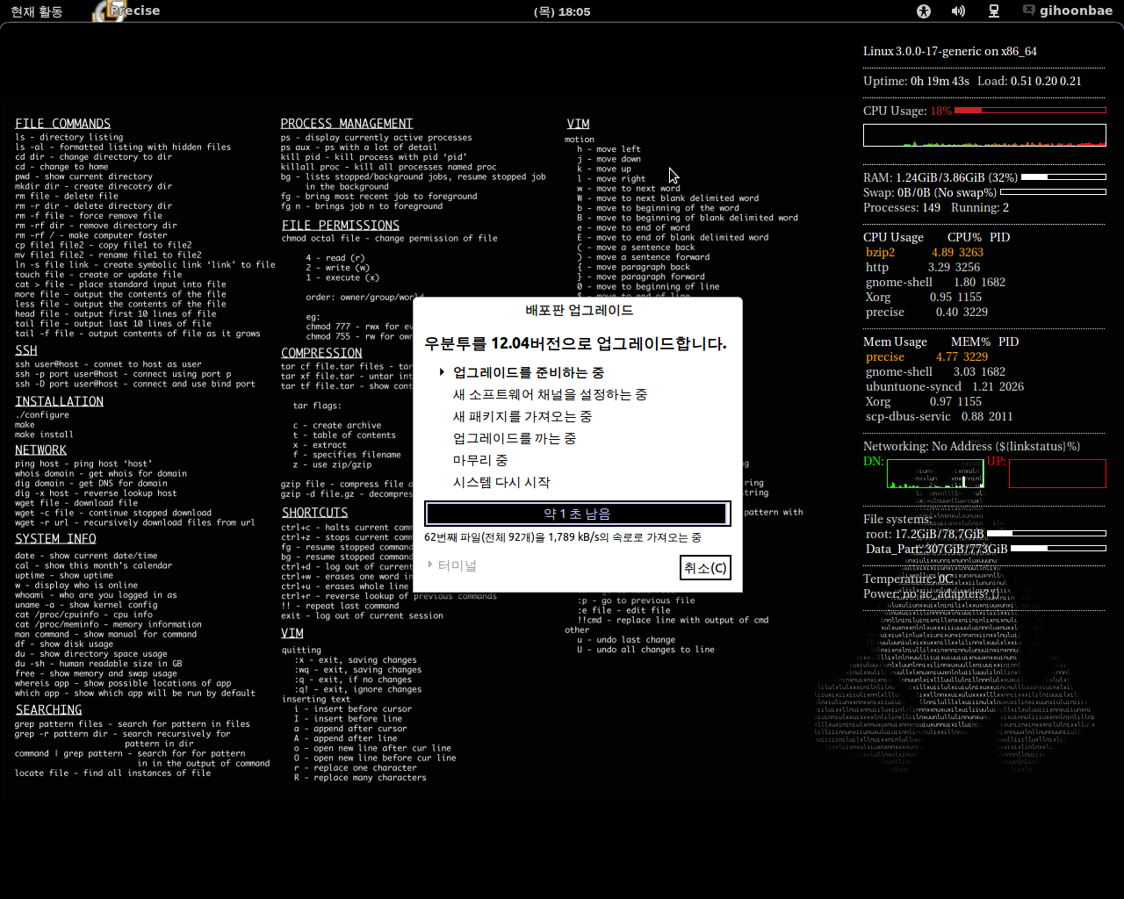
Task: Click the DN network download graph
Action: click(935, 473)
